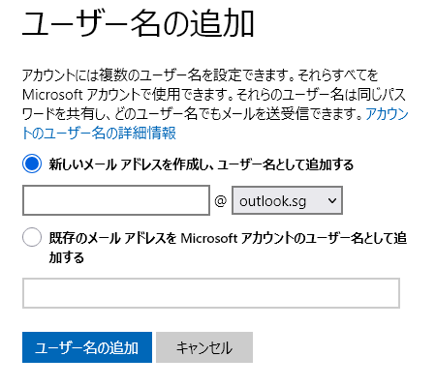
Task: Click the @ symbol between the fields
Action: coord(221,201)
